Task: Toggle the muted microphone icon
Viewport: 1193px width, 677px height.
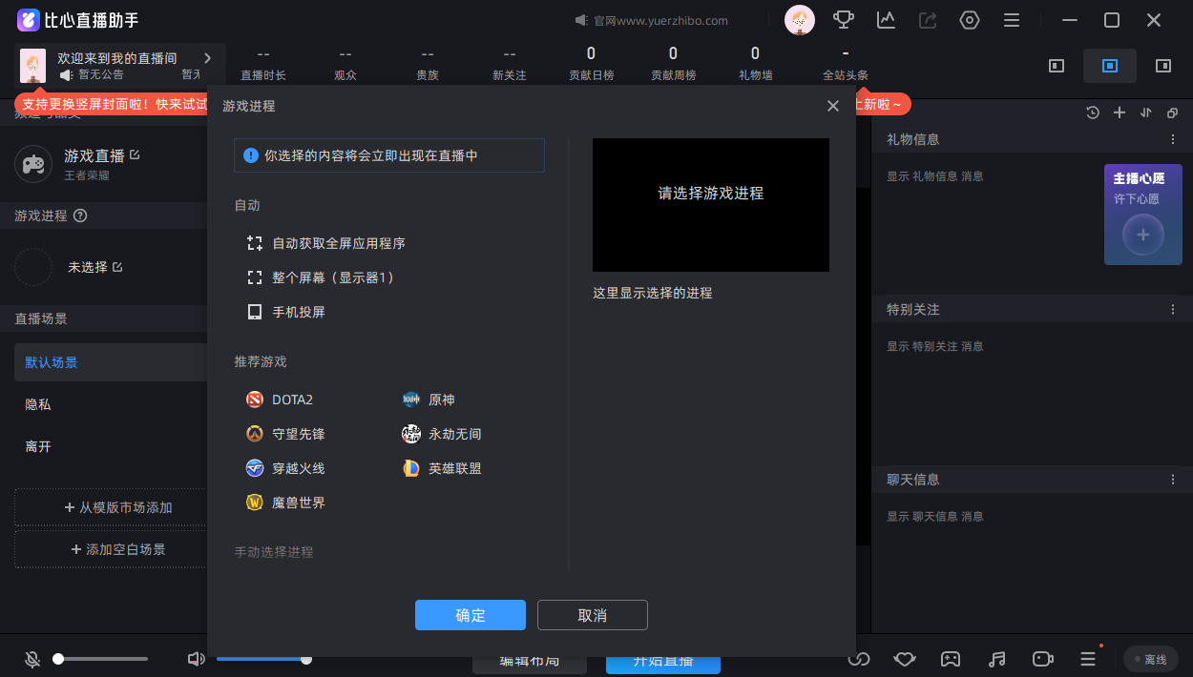Action: point(32,659)
